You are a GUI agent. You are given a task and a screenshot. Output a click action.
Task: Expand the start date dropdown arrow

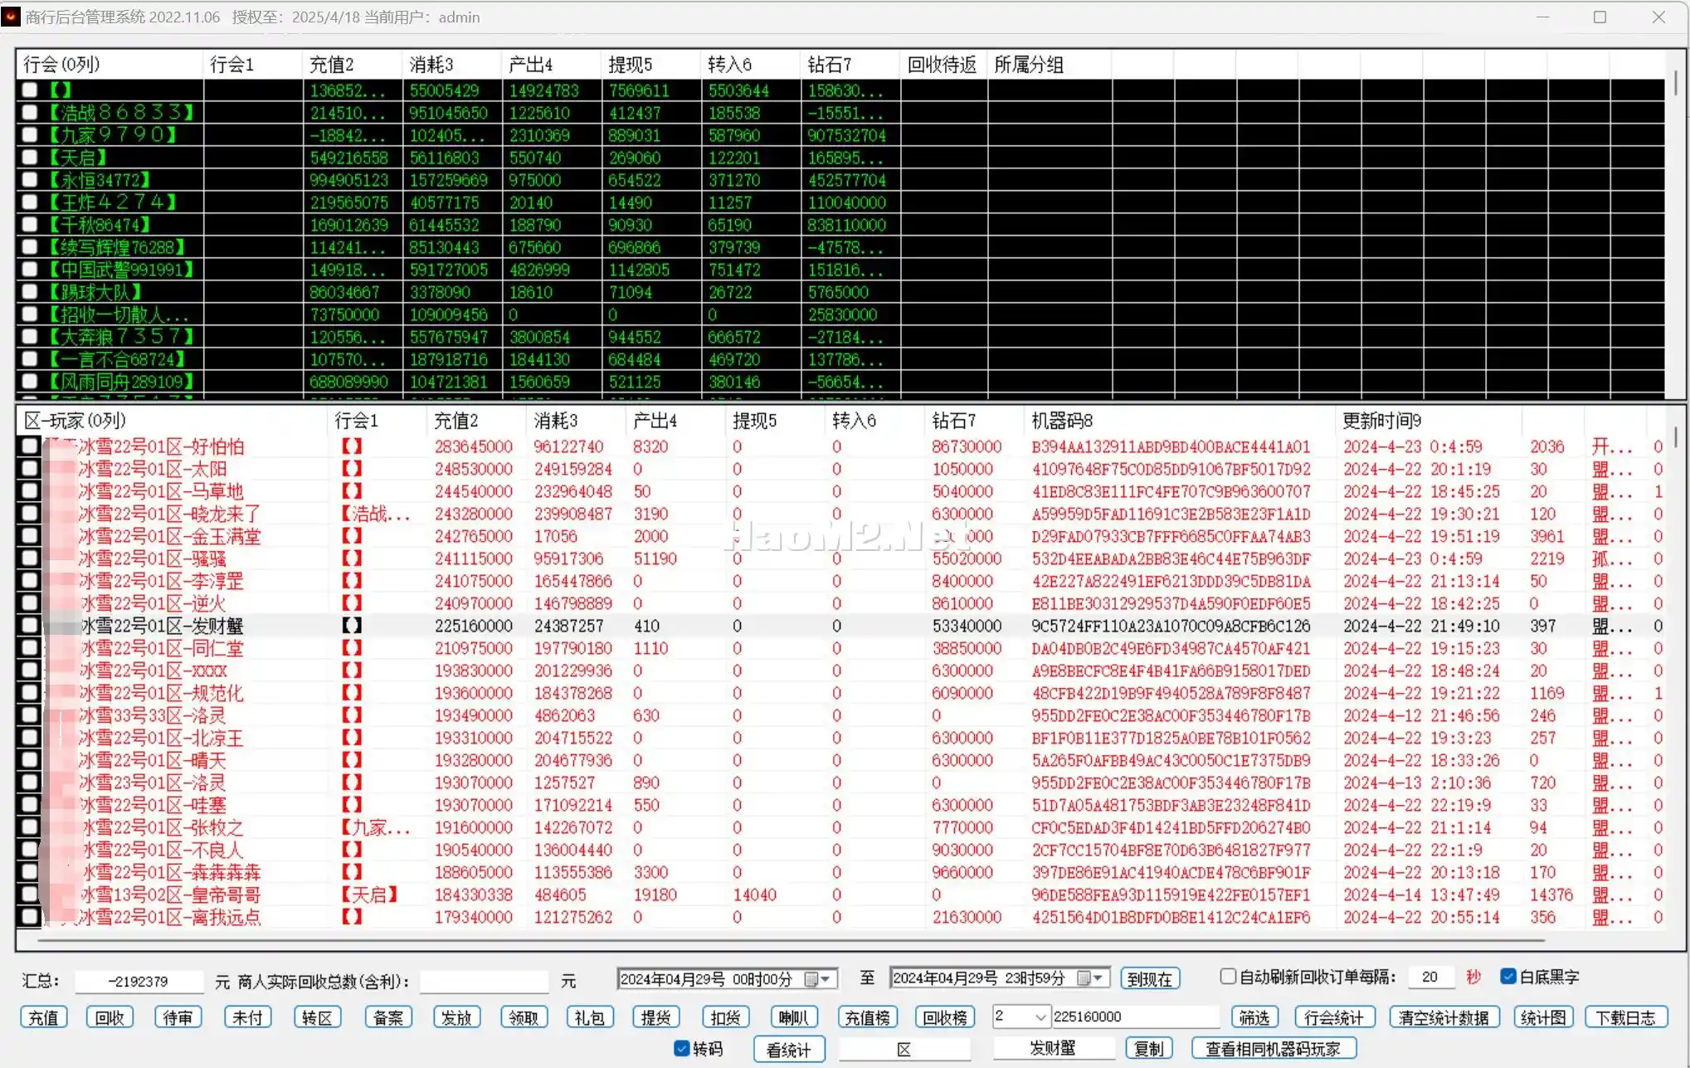(x=826, y=979)
